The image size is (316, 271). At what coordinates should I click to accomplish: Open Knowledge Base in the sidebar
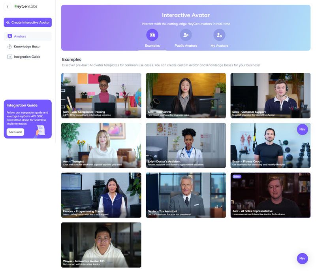coord(28,47)
